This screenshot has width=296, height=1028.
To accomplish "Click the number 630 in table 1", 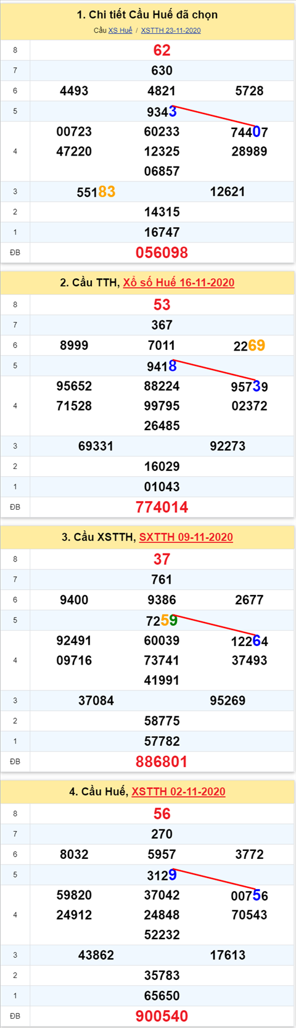I will (x=162, y=71).
